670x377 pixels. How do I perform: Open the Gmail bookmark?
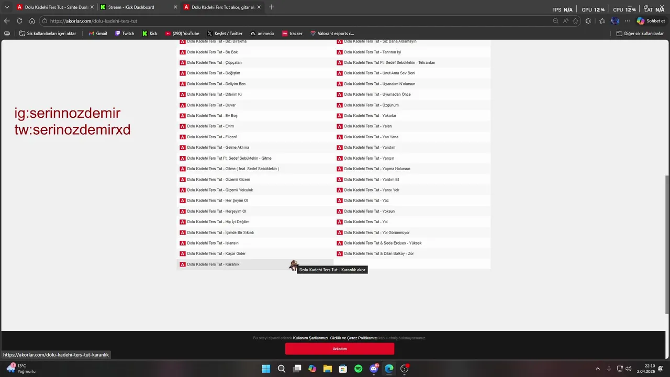(x=97, y=34)
